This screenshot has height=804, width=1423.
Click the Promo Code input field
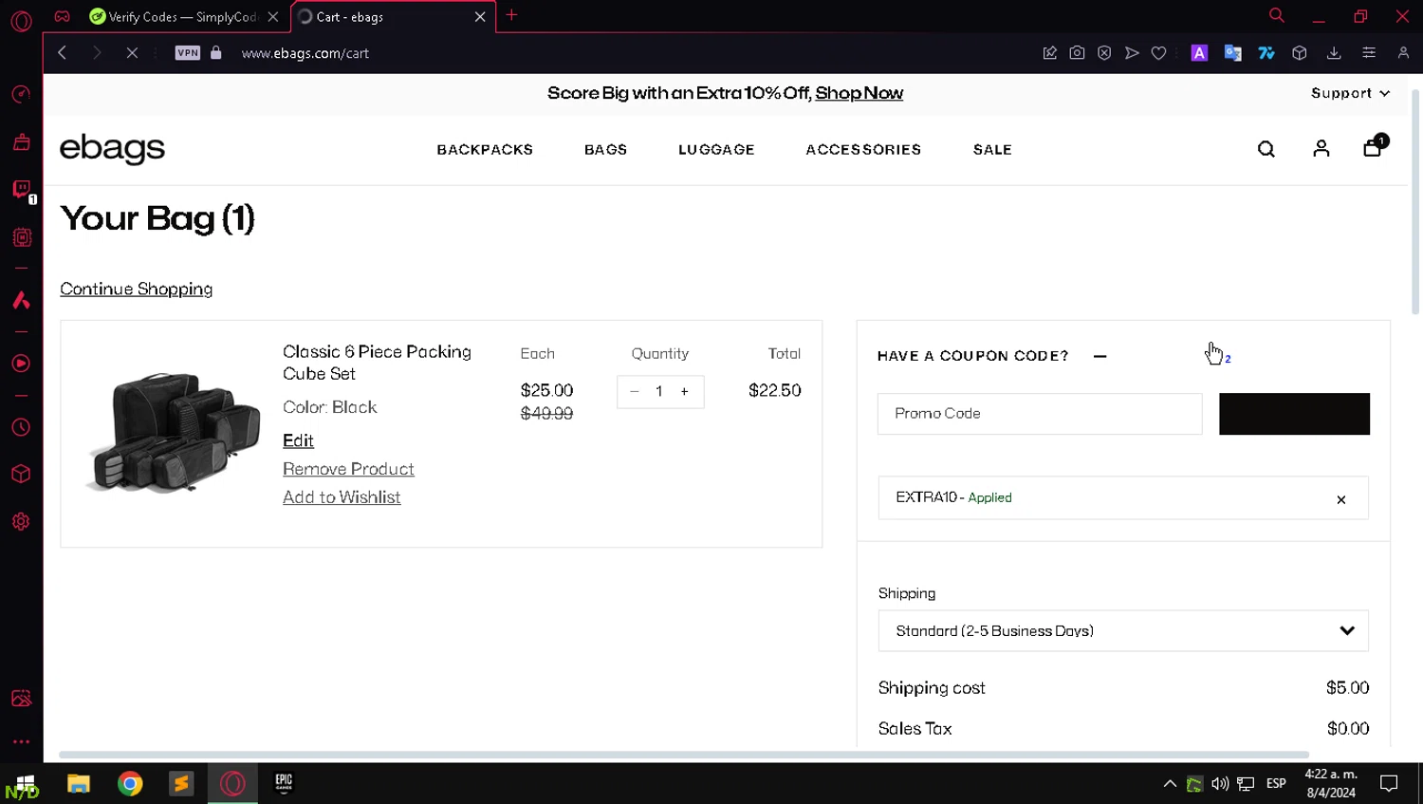click(1040, 414)
